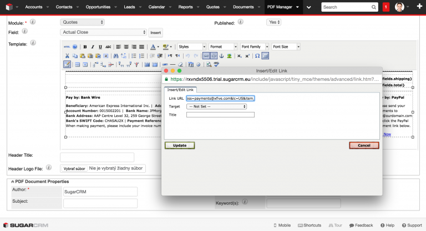The width and height of the screenshot is (426, 231).
Task: Open the Field dropdown showing Actual Close
Action: point(104,32)
